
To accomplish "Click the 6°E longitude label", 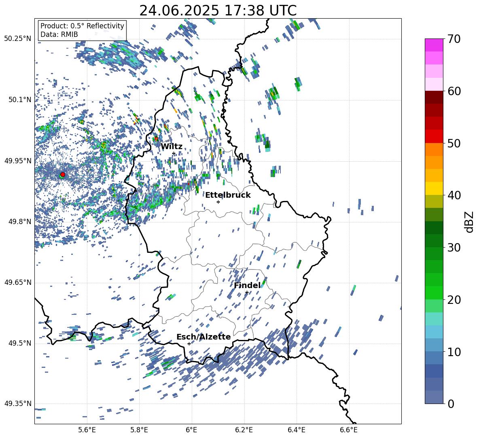I will coord(191,430).
